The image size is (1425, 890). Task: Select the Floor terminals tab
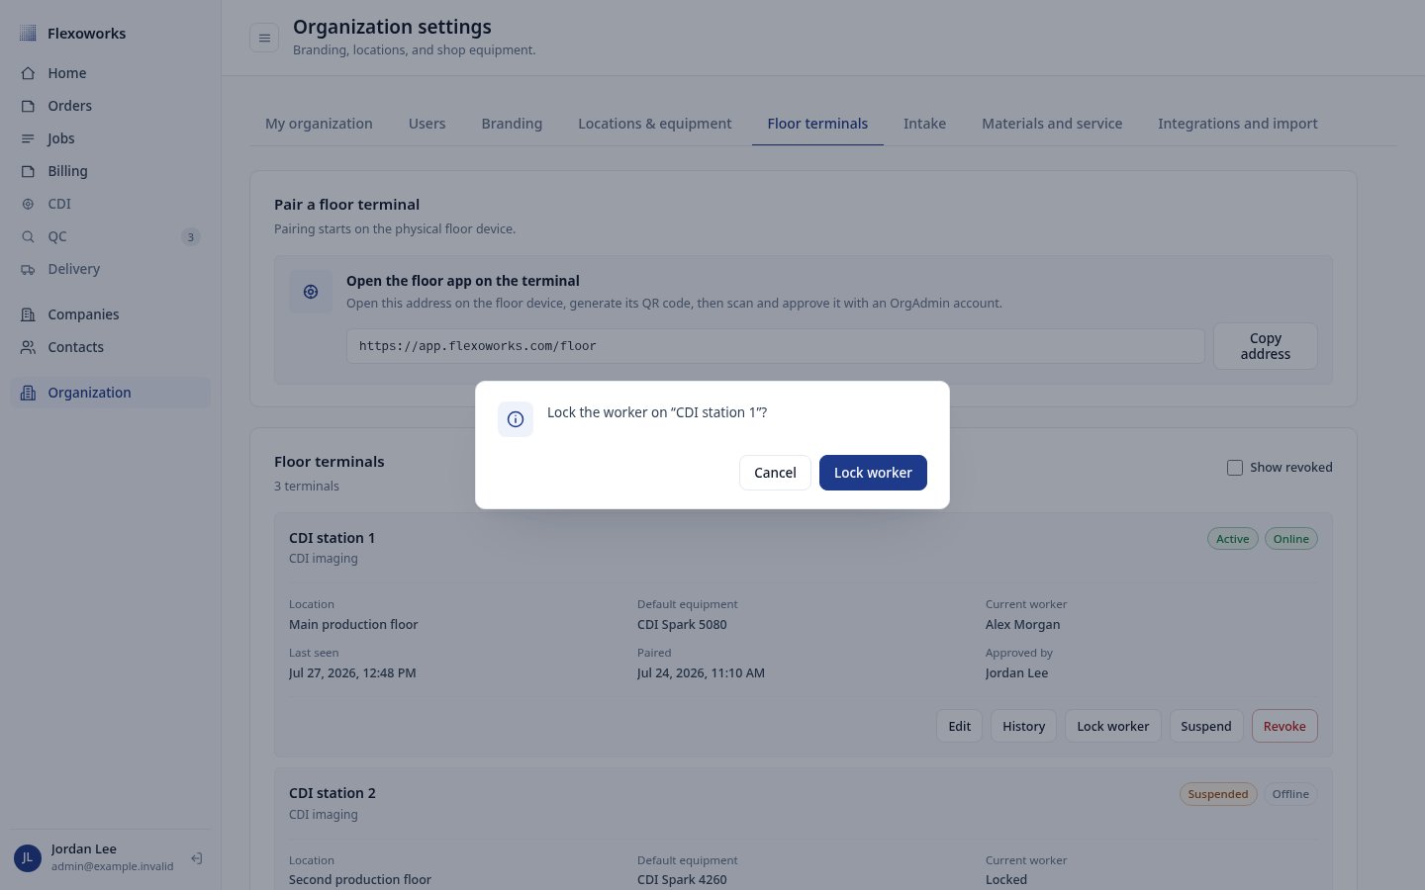(x=817, y=124)
